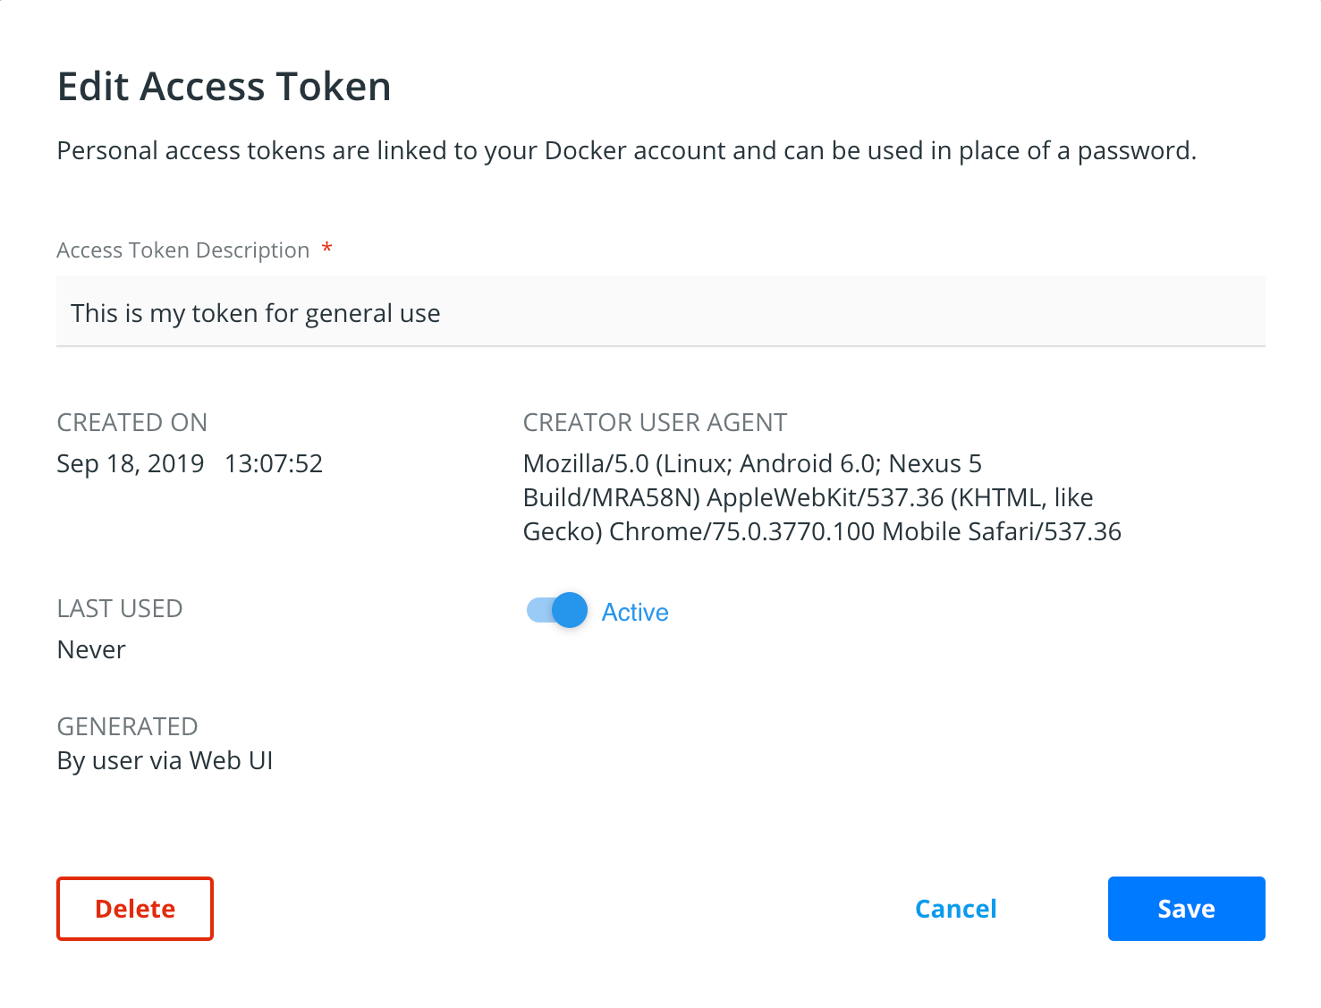Click the GENERATED label

tap(127, 726)
